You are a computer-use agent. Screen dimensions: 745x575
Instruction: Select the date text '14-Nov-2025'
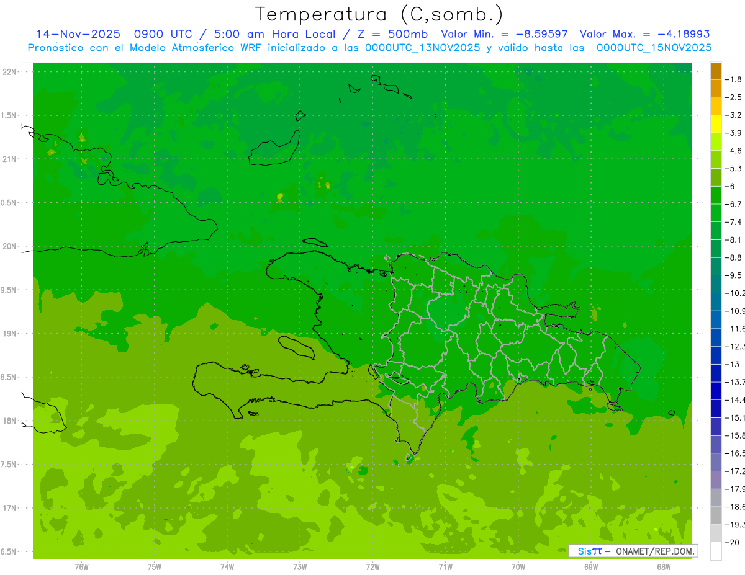[x=78, y=34]
